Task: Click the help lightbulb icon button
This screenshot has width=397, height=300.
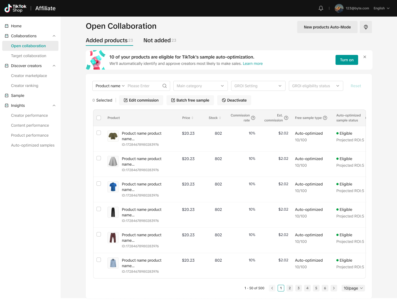Action: [366, 27]
